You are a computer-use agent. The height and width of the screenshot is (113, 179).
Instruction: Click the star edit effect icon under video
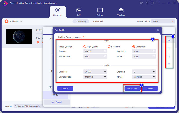(x=38, y=43)
